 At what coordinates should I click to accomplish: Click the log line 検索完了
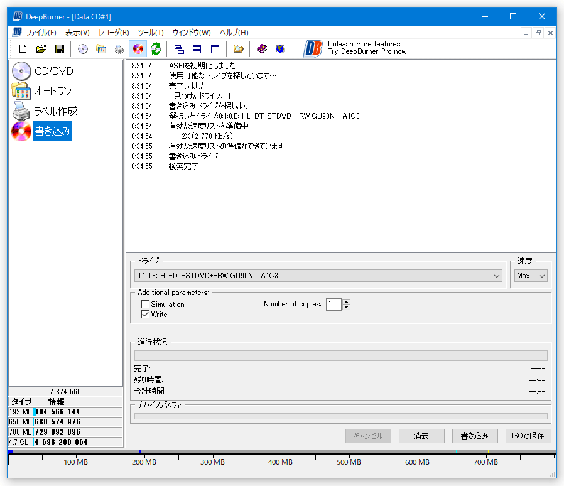[183, 166]
